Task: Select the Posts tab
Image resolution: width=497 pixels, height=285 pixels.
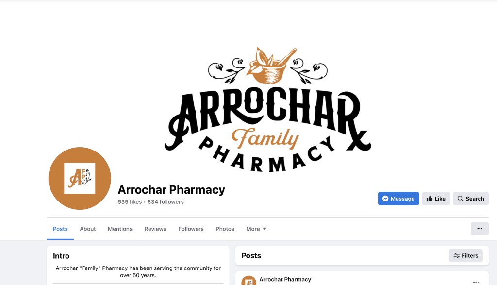Action: tap(60, 229)
